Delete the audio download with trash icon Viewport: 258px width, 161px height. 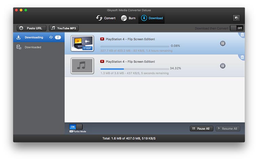coord(242,57)
